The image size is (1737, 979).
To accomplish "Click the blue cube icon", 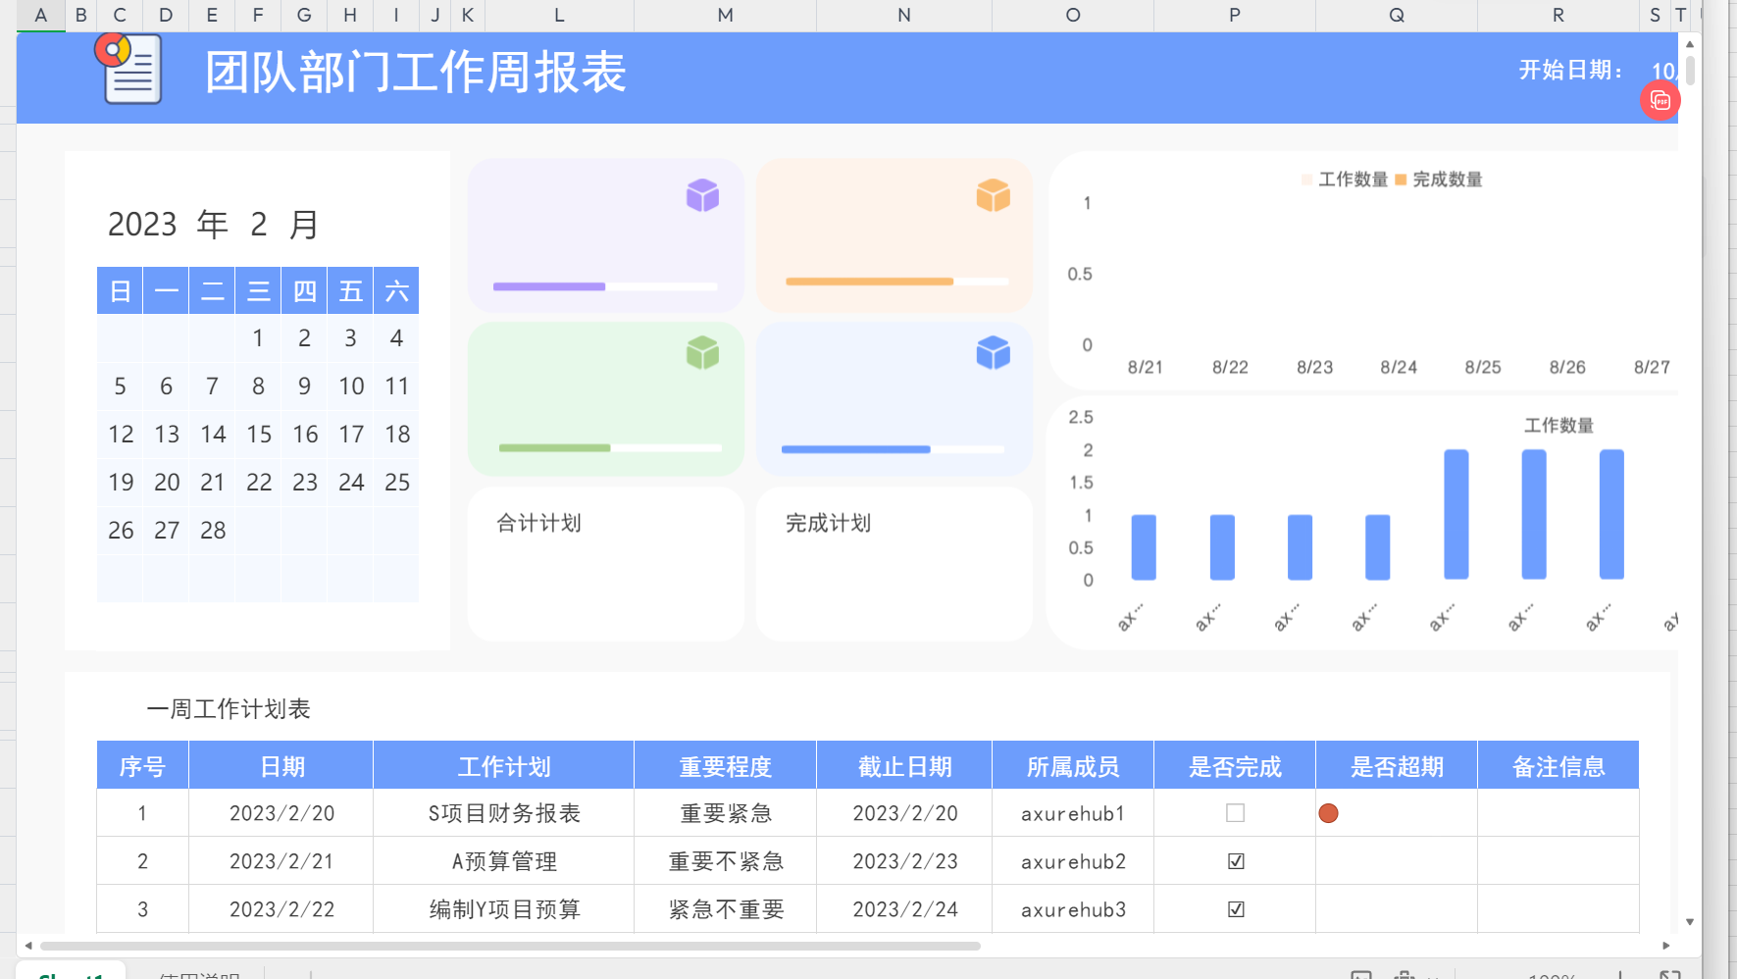I will click(993, 352).
